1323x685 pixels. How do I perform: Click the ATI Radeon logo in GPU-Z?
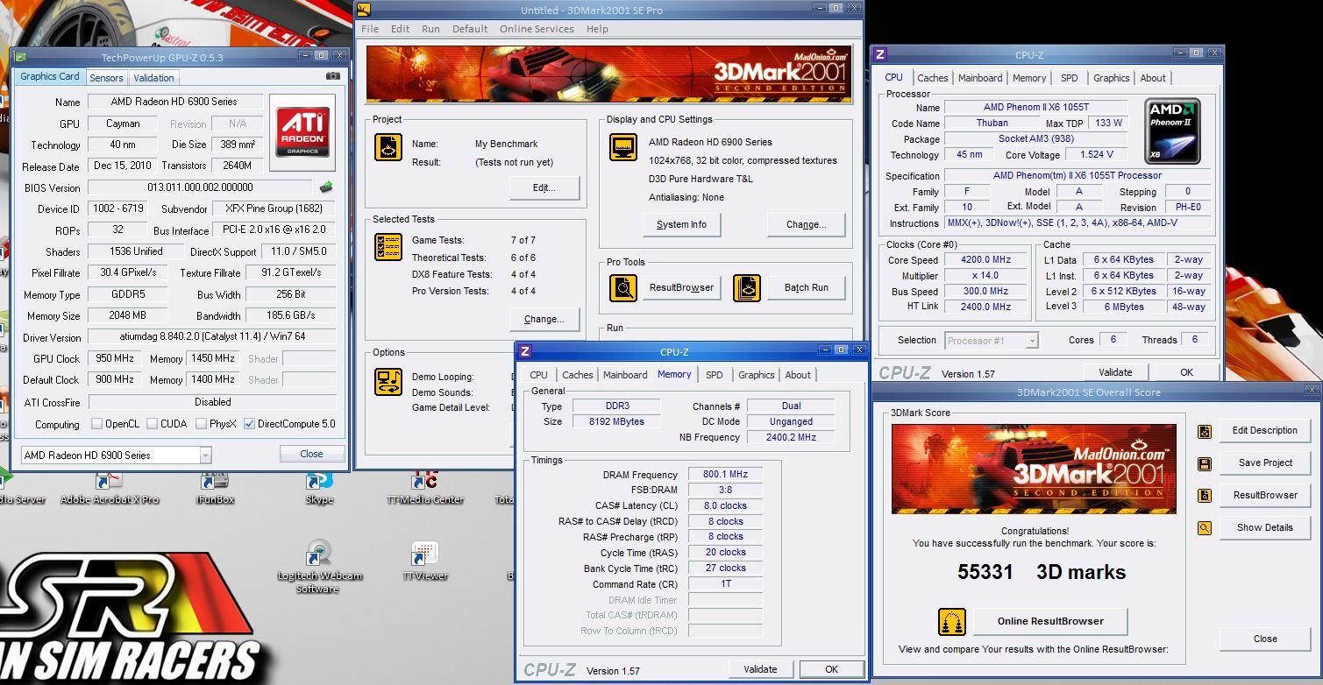[302, 131]
